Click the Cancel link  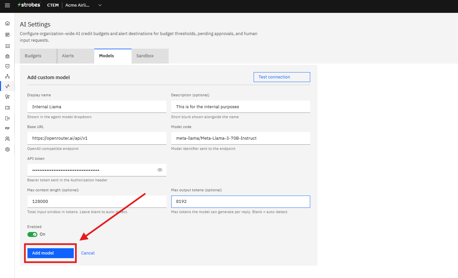88,253
